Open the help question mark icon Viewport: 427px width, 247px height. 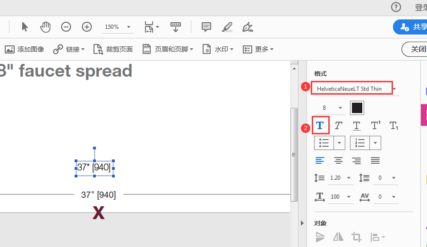click(396, 7)
